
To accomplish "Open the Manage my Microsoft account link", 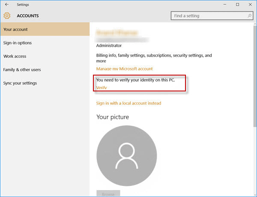I will 124,69.
